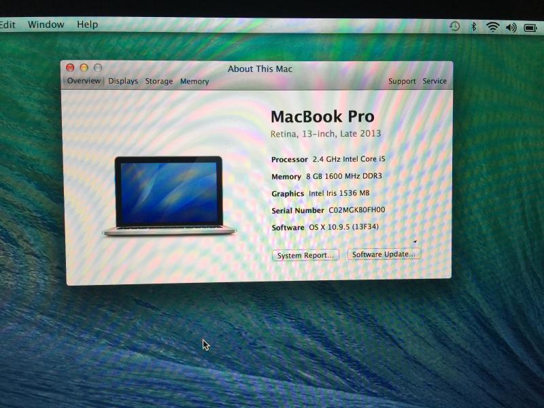Select the Overview tab
The width and height of the screenshot is (544, 408).
click(84, 81)
